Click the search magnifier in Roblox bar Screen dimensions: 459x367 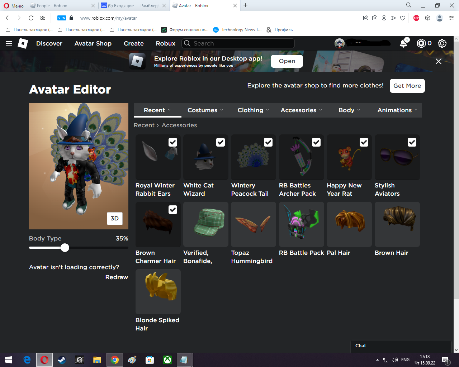(x=187, y=43)
